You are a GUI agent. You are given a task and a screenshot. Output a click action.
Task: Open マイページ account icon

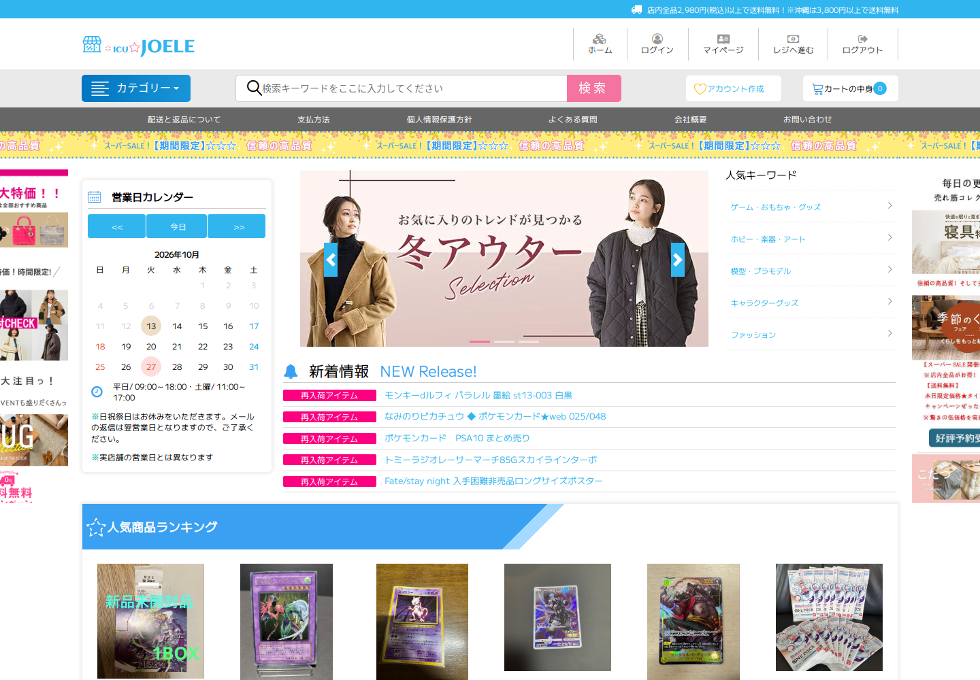click(x=723, y=39)
